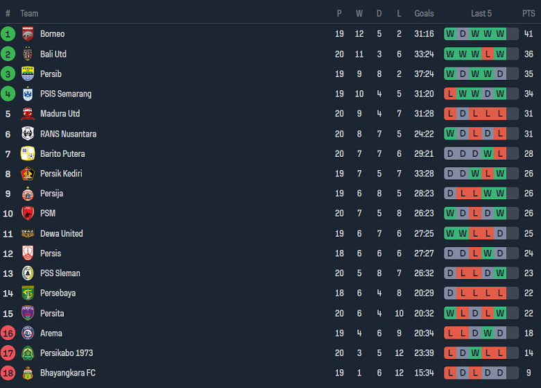
Task: Click the Last 5 column header
Action: tap(481, 13)
